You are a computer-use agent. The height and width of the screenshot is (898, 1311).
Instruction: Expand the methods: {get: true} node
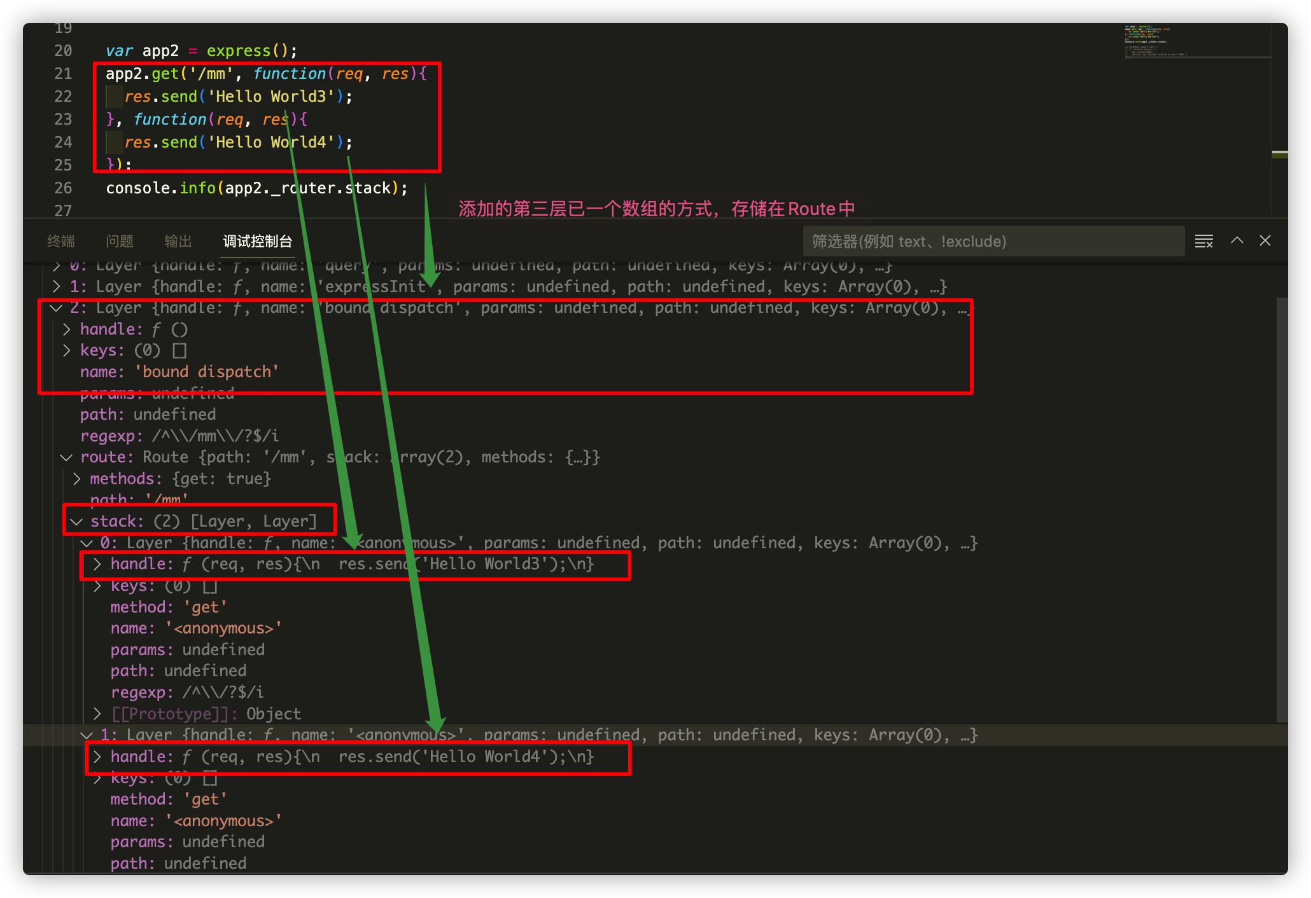(77, 478)
